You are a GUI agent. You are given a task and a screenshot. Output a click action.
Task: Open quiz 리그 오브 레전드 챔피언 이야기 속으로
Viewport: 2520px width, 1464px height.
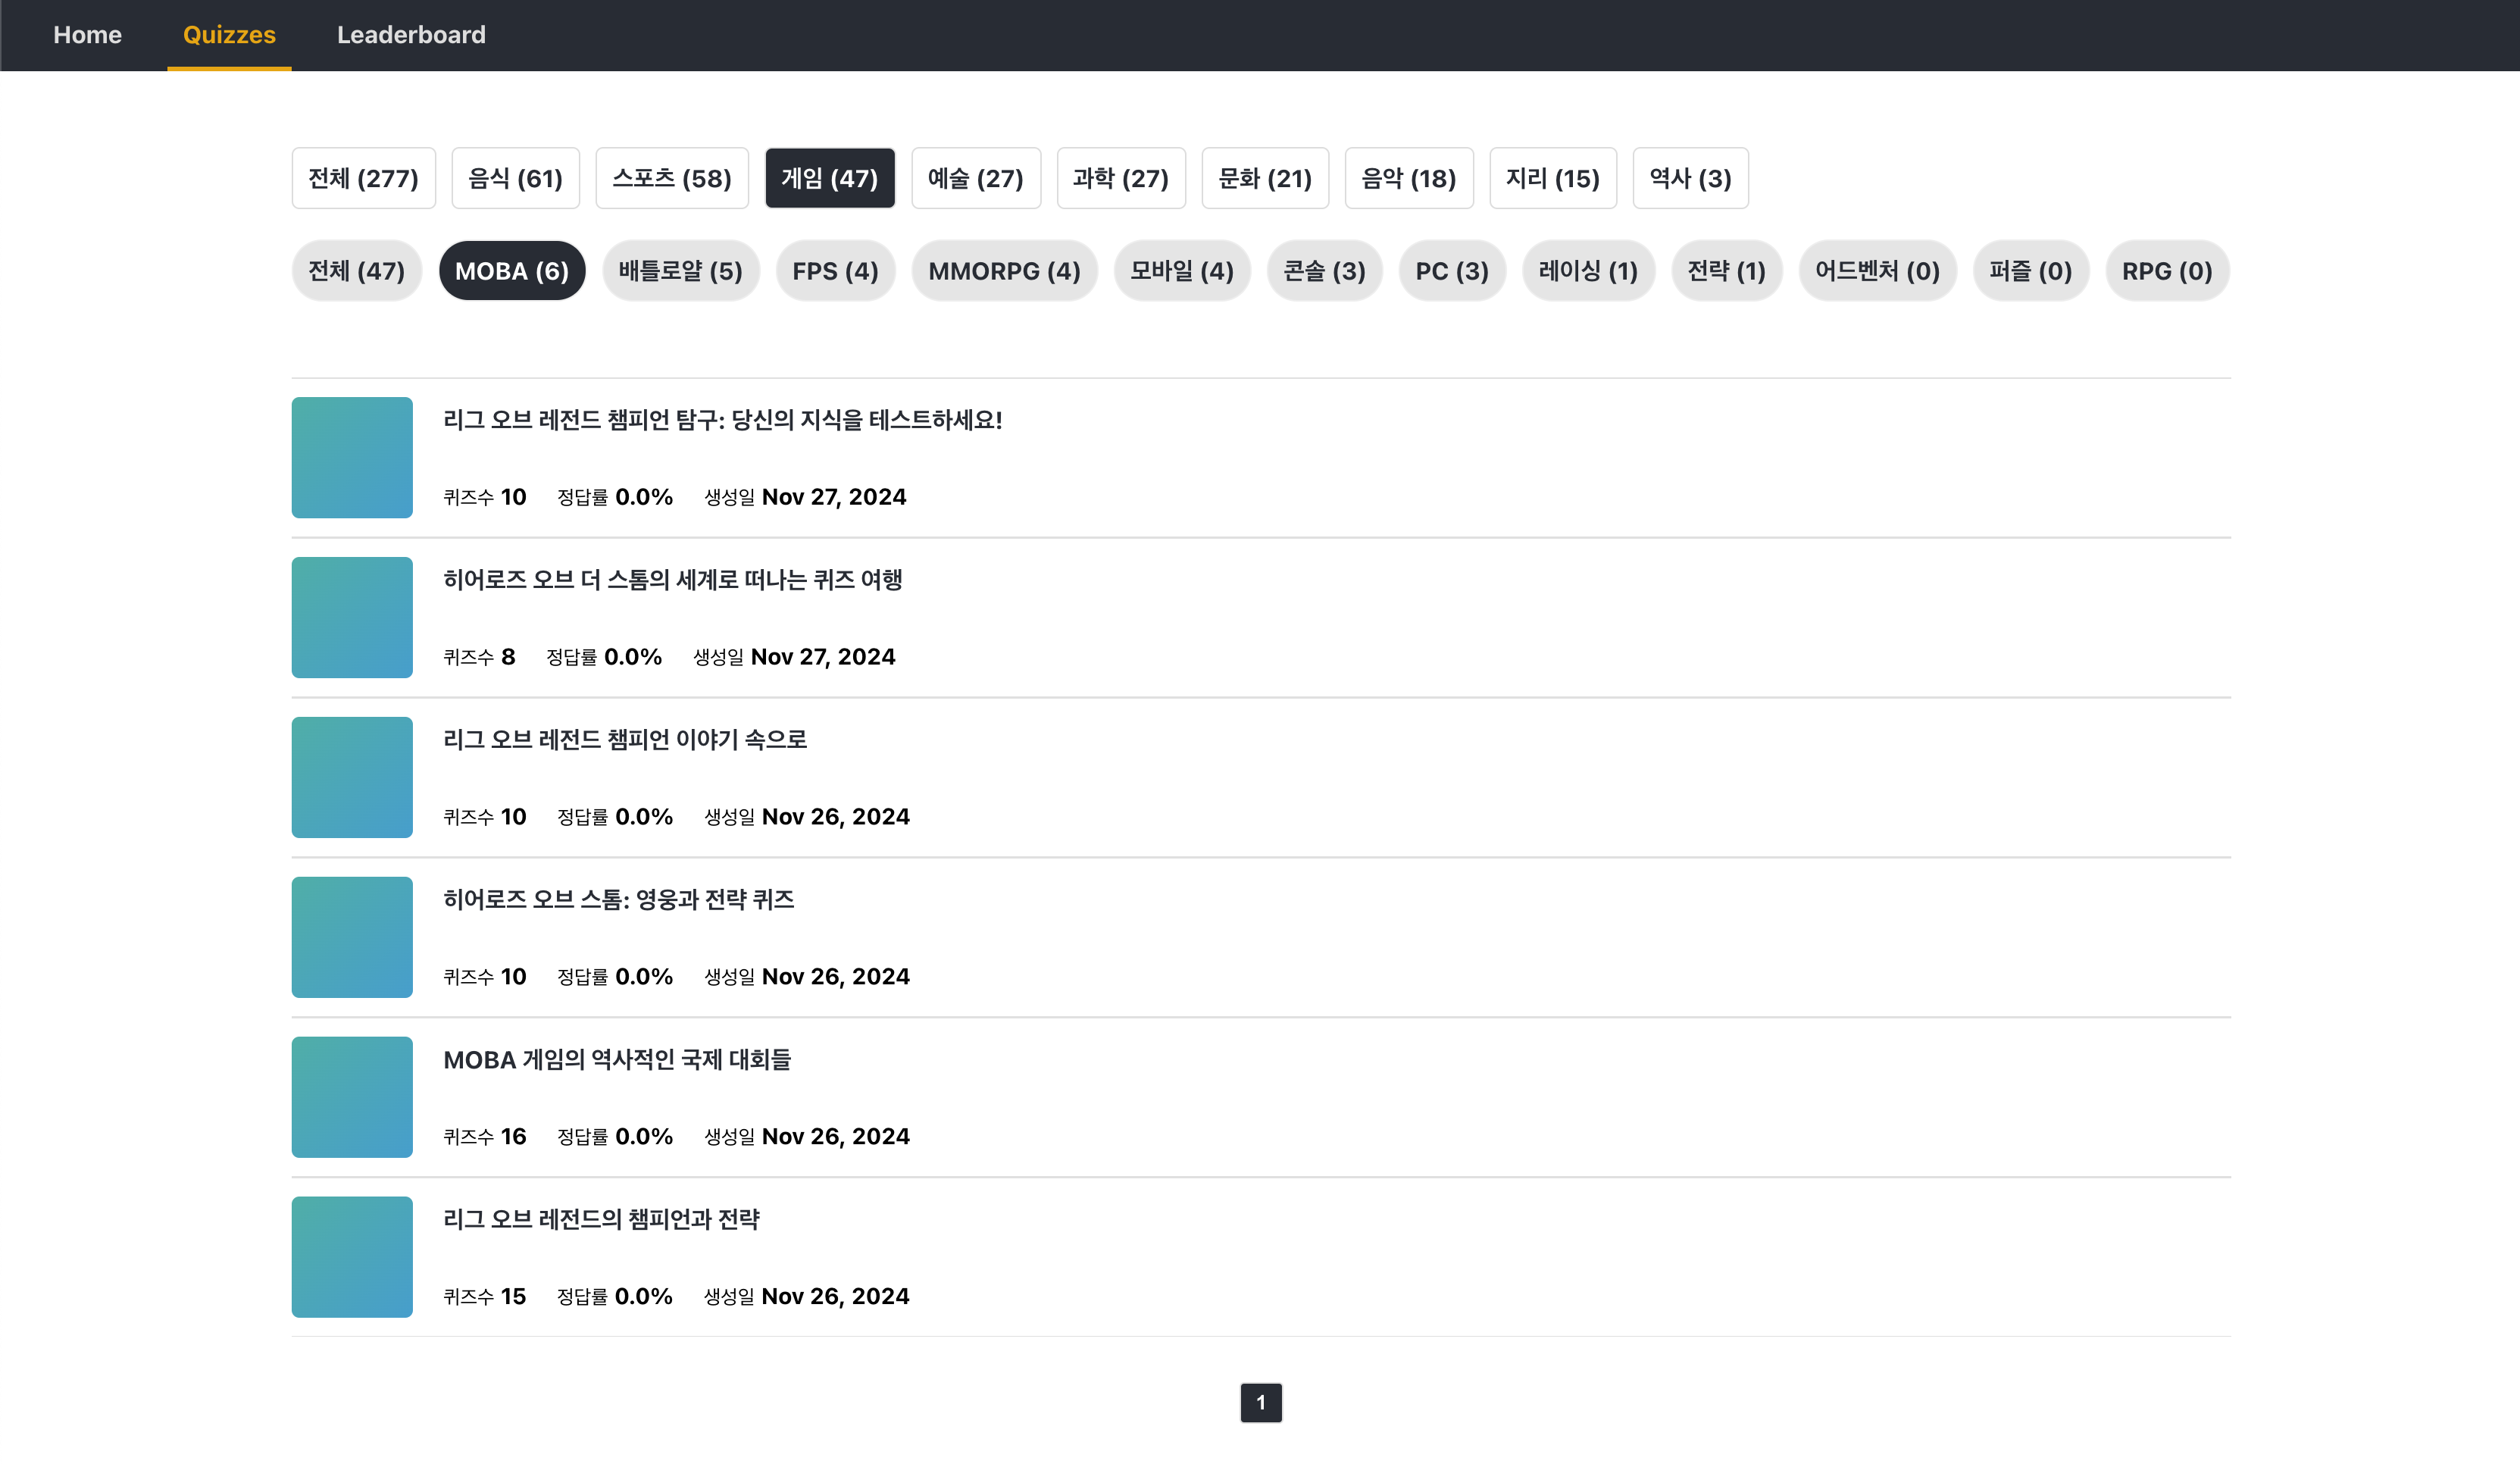tap(624, 739)
